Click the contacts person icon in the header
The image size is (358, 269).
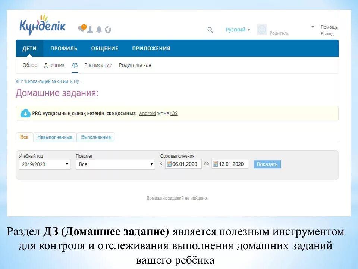coord(89,29)
